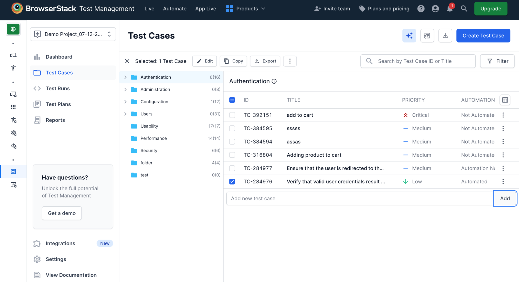
Task: Click the download/export icon near Create Test Case
Action: [445, 35]
